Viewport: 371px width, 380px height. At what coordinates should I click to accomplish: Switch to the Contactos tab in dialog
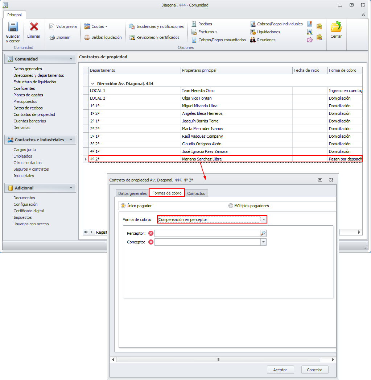(196, 193)
